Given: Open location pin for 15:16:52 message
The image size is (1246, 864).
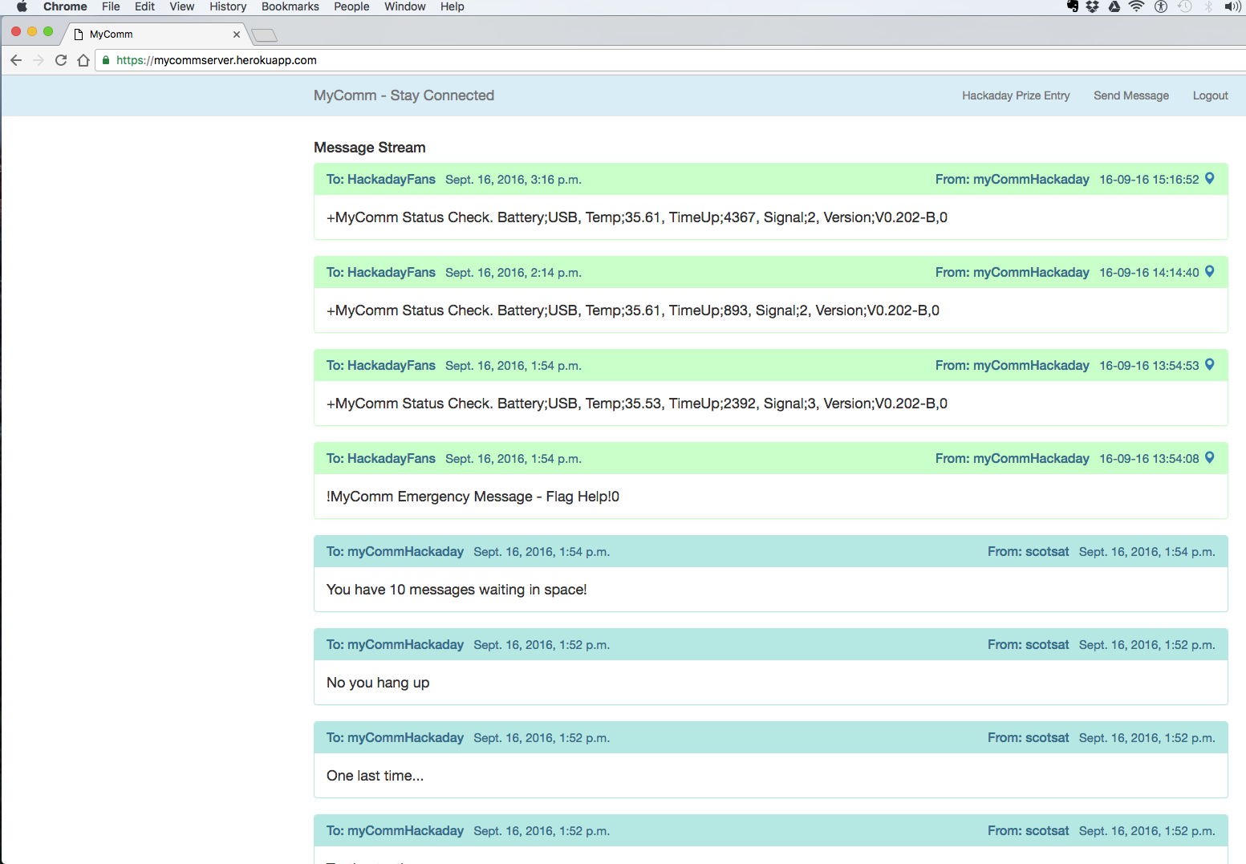Looking at the screenshot, I should point(1210,179).
